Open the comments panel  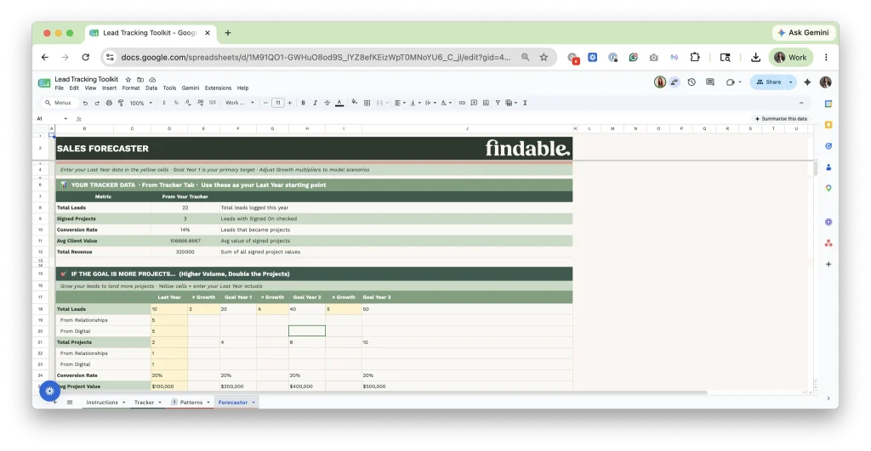(710, 82)
